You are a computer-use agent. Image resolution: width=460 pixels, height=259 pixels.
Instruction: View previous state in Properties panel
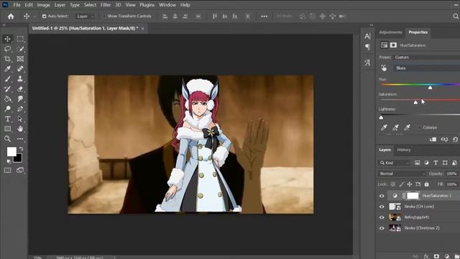tap(444, 140)
